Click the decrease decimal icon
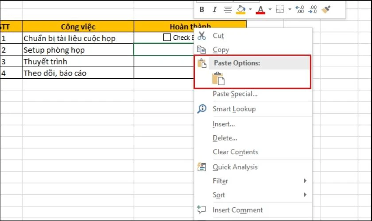Viewport: 372px width, 221px height. (x=313, y=9)
